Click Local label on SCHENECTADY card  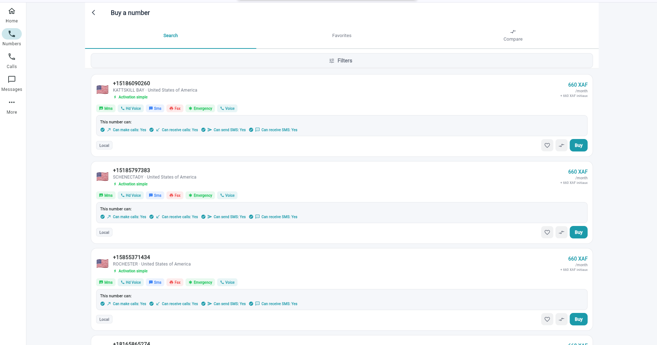coord(104,232)
